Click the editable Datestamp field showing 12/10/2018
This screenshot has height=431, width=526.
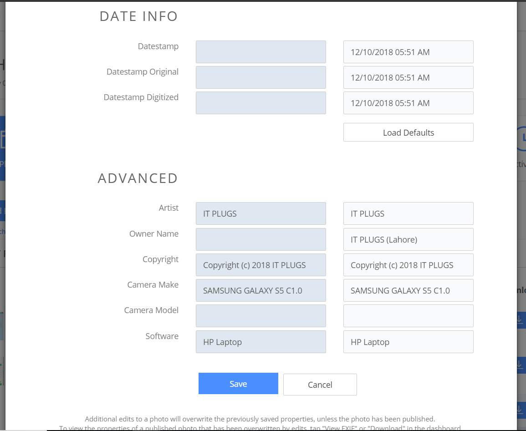pyautogui.click(x=408, y=52)
